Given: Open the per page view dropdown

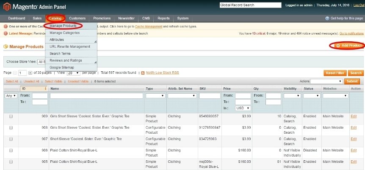Looking at the screenshot, I should 74,73.
